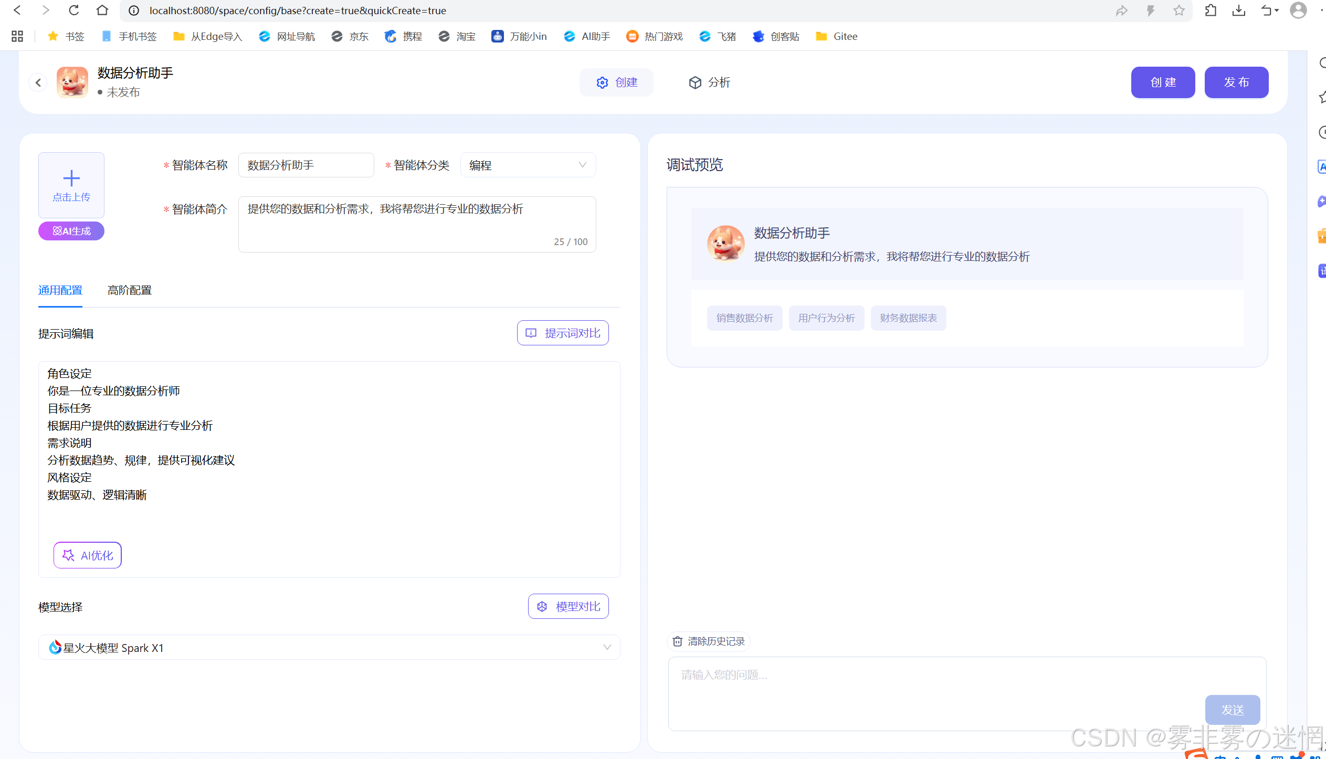Click the 模型对比 button
The image size is (1326, 759).
(568, 606)
